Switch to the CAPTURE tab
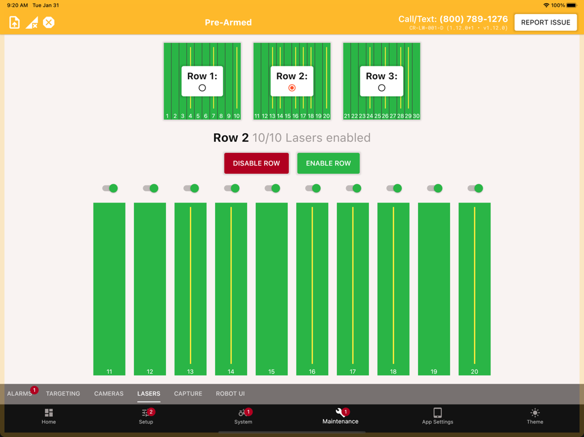 [188, 393]
